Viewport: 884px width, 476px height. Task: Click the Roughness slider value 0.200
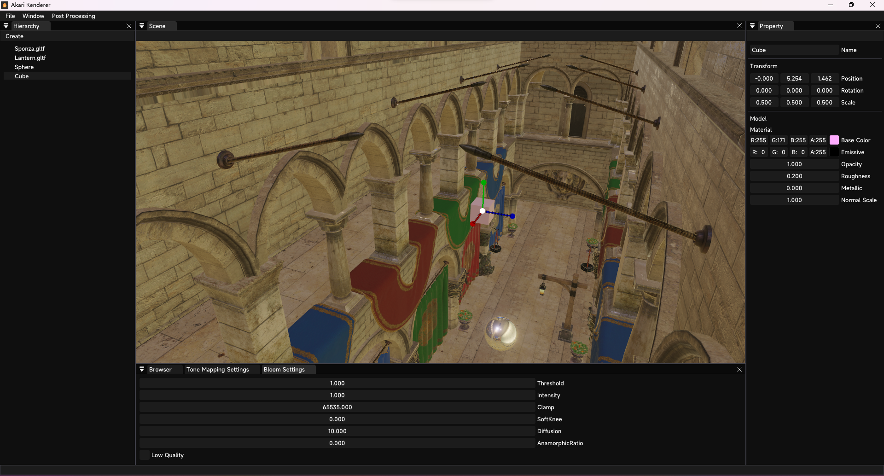[794, 176]
